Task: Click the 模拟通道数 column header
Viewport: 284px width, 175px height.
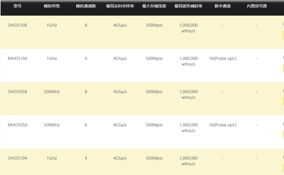Action: point(86,6)
